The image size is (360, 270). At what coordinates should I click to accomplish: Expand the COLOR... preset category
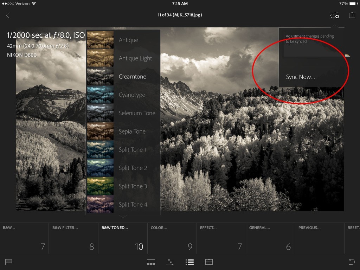pos(172,238)
